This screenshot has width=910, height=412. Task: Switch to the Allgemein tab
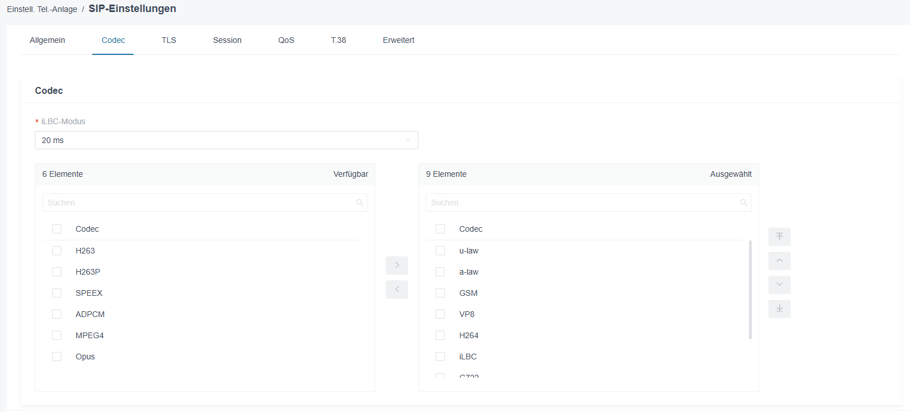(x=48, y=40)
